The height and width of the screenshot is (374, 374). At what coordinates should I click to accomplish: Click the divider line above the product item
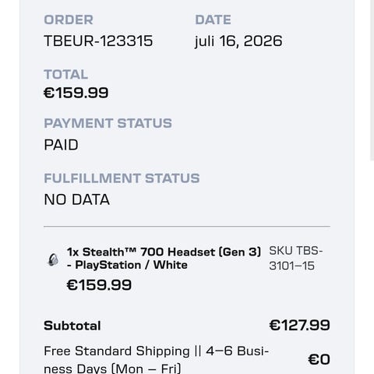coord(187,227)
